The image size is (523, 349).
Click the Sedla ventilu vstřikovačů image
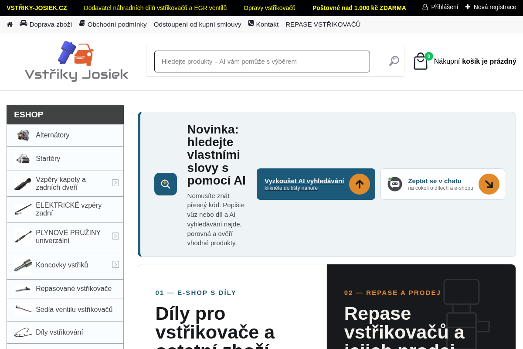pos(23,310)
